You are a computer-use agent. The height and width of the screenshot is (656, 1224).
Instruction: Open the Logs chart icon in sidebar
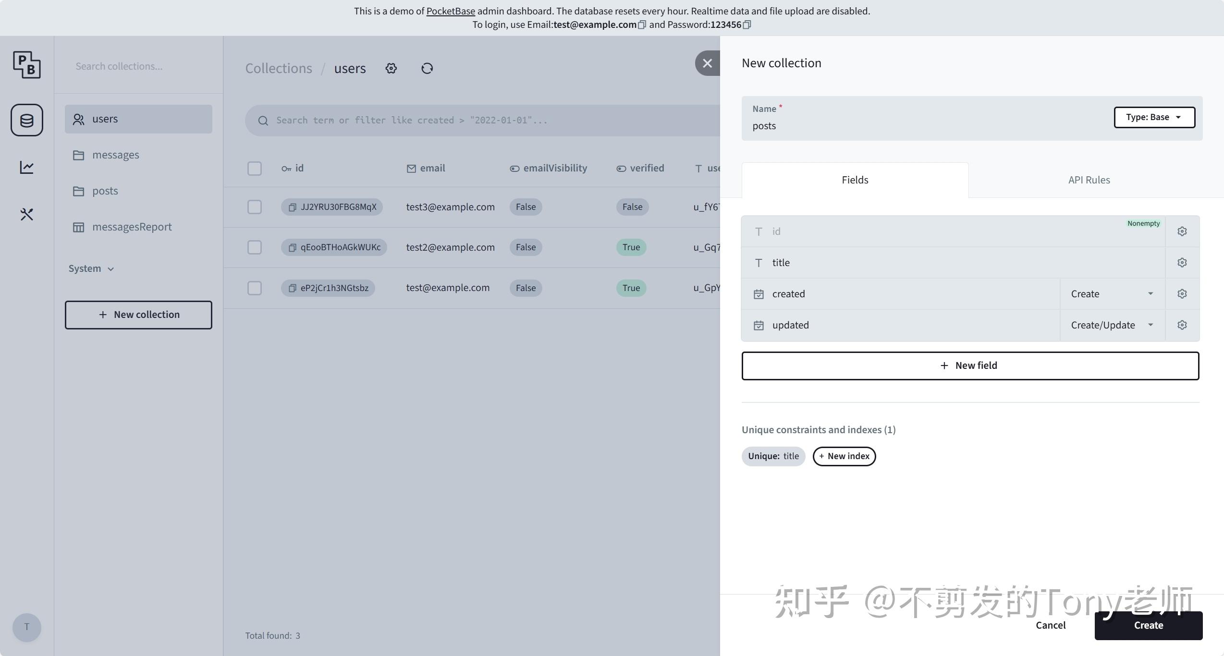26,167
